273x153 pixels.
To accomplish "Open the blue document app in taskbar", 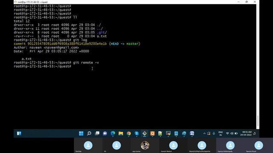I will [x=176, y=133].
